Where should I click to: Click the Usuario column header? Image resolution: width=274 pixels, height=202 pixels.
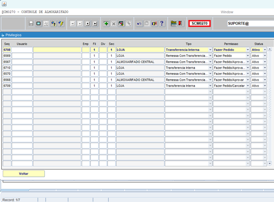[22, 44]
